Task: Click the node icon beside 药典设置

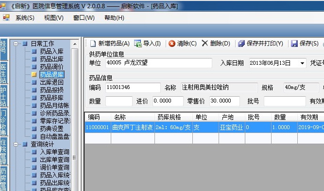Action: click(34, 129)
